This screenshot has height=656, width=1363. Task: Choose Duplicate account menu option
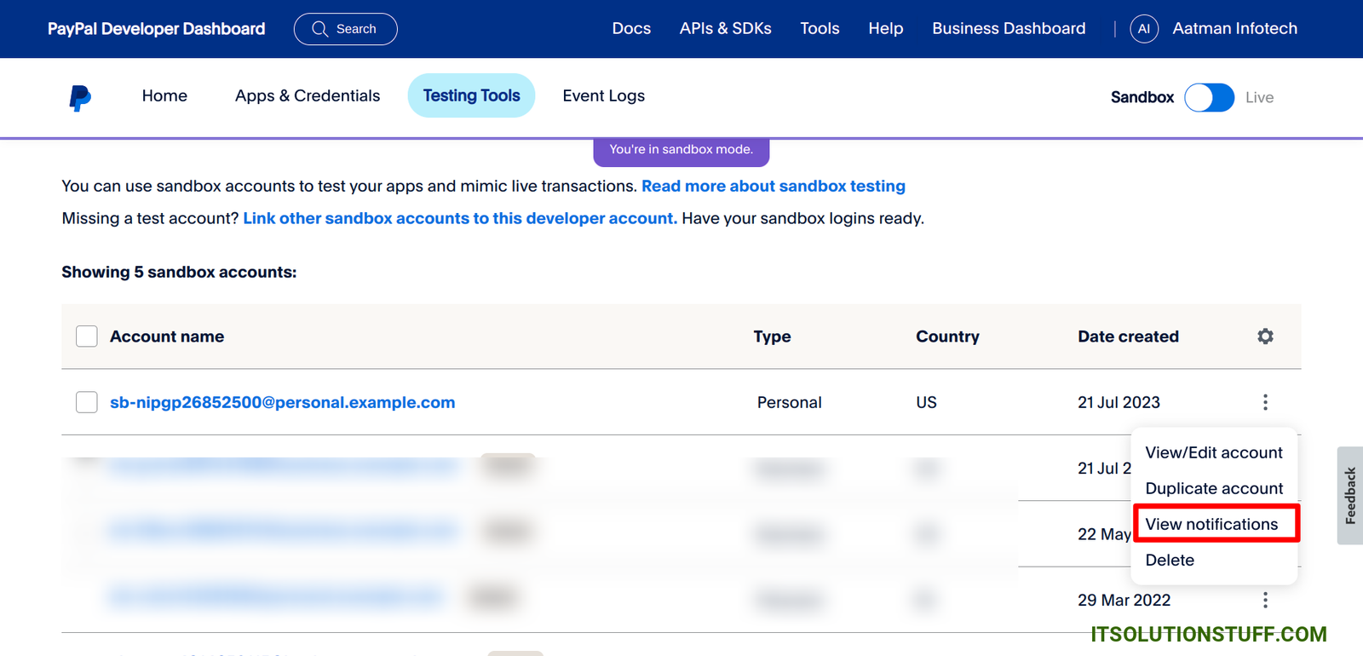[x=1214, y=488]
